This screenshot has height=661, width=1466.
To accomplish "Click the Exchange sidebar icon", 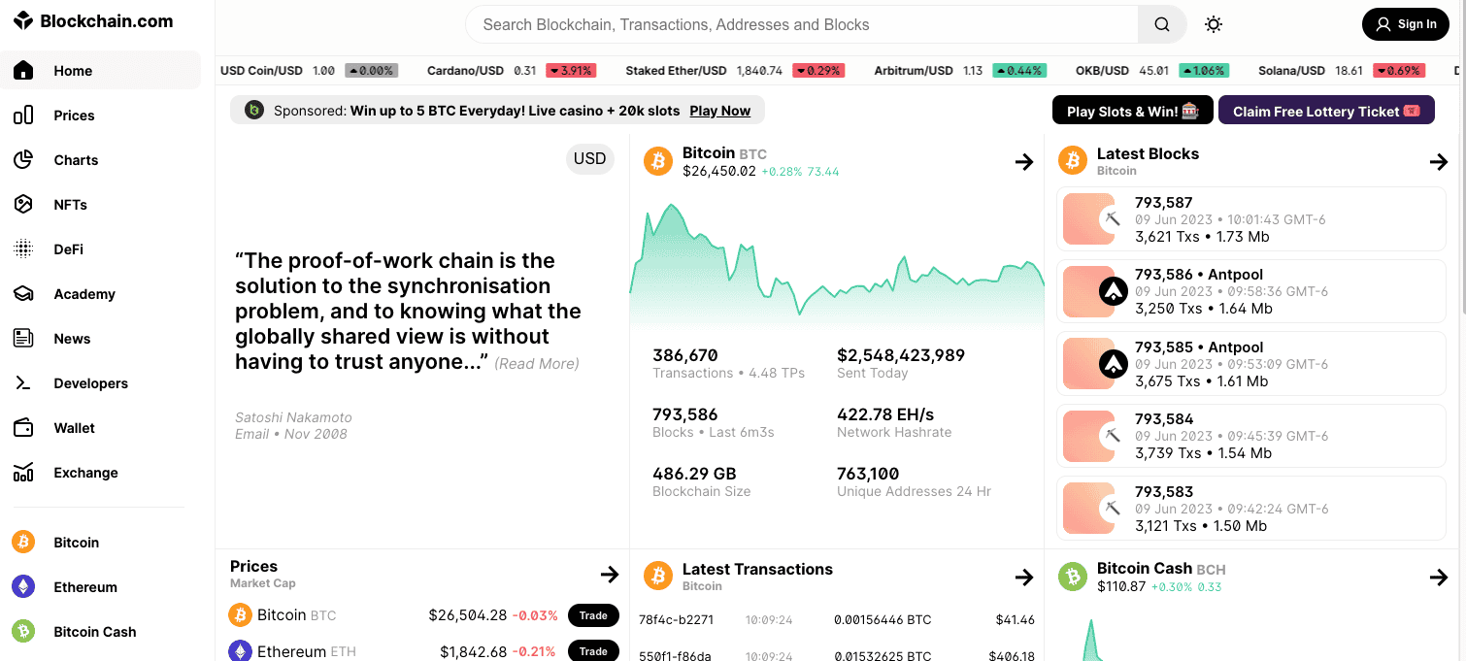I will (x=23, y=473).
